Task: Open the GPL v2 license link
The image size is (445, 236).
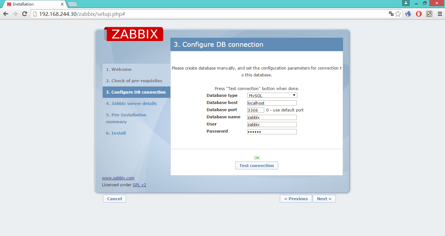Action: (x=139, y=185)
